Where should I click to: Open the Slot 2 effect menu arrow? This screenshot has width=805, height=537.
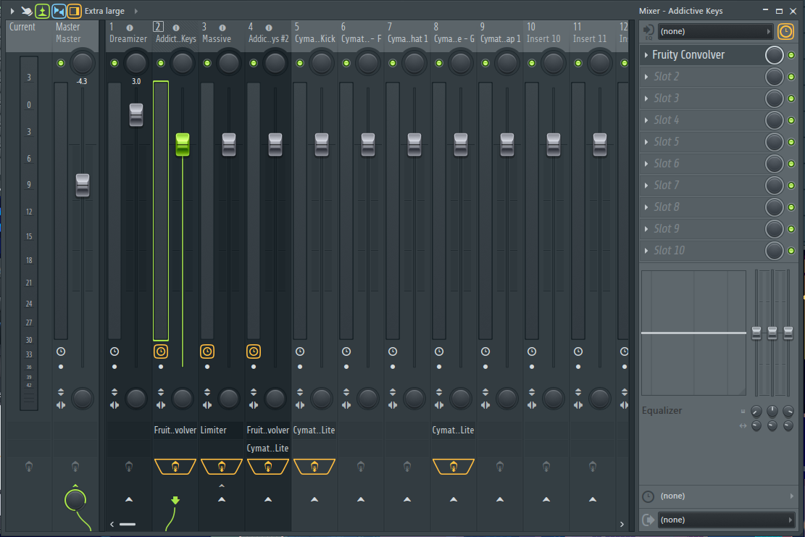click(646, 77)
